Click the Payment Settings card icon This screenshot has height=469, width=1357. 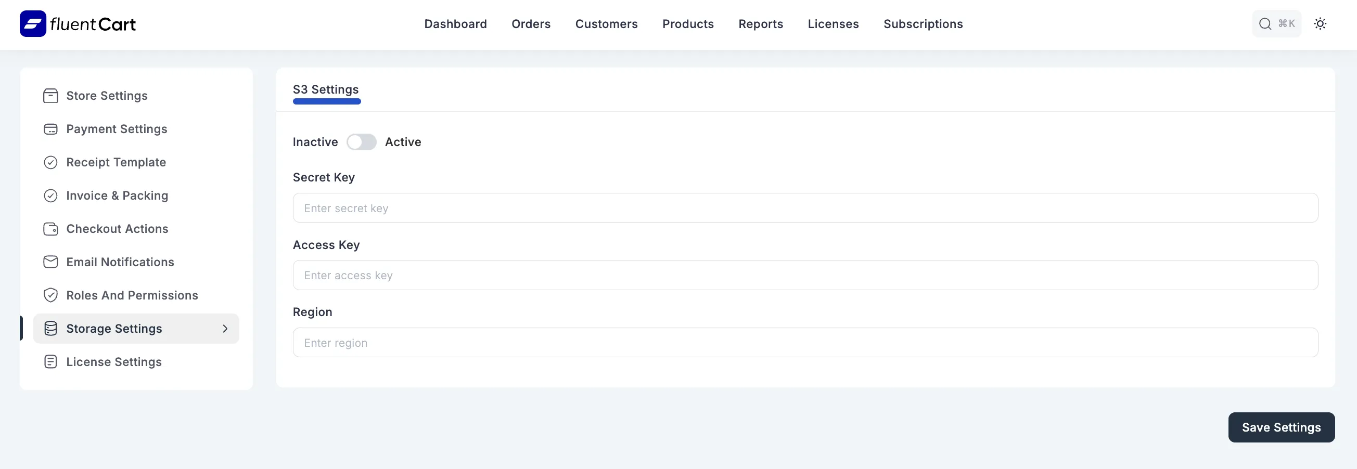pos(50,128)
